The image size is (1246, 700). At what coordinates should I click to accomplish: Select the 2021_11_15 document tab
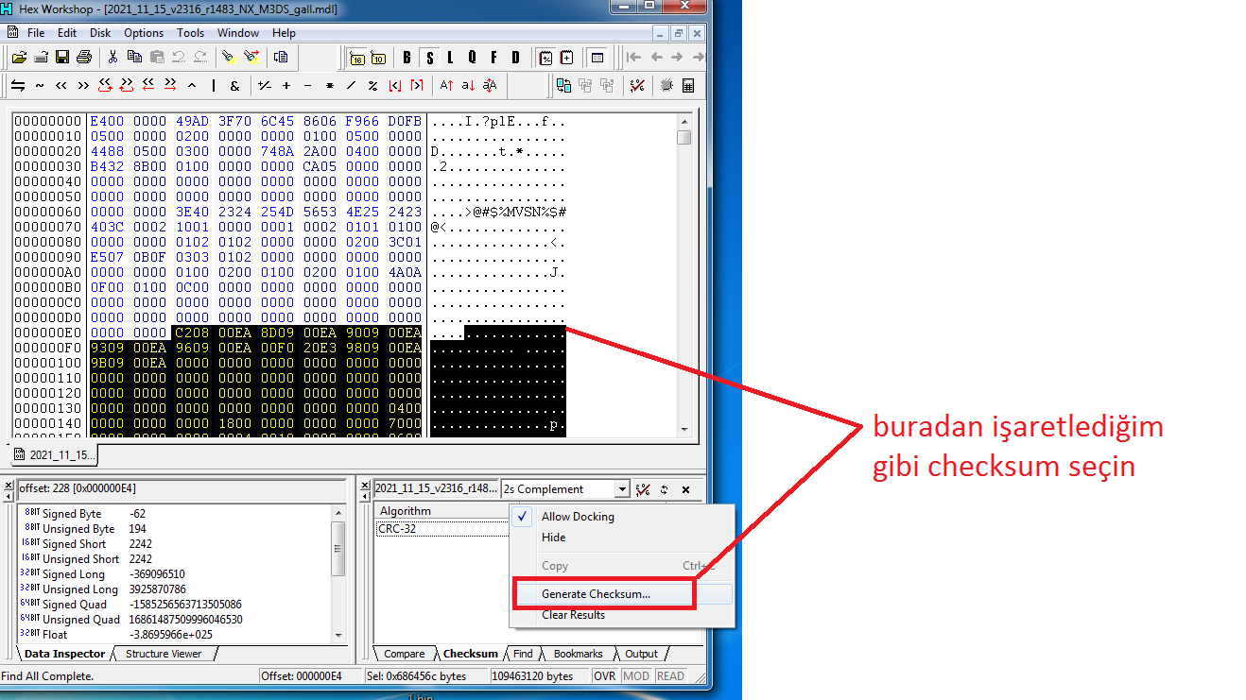click(55, 454)
